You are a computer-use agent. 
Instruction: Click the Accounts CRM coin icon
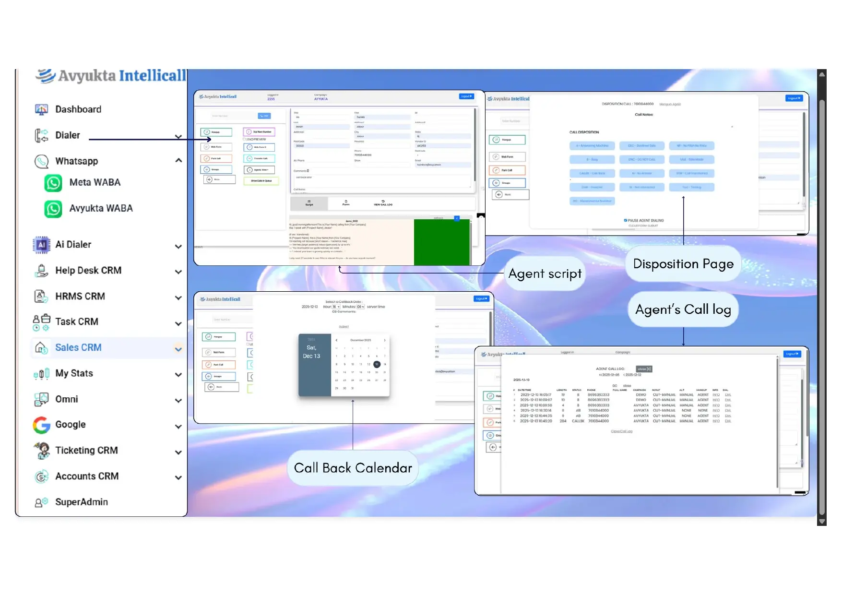[41, 476]
